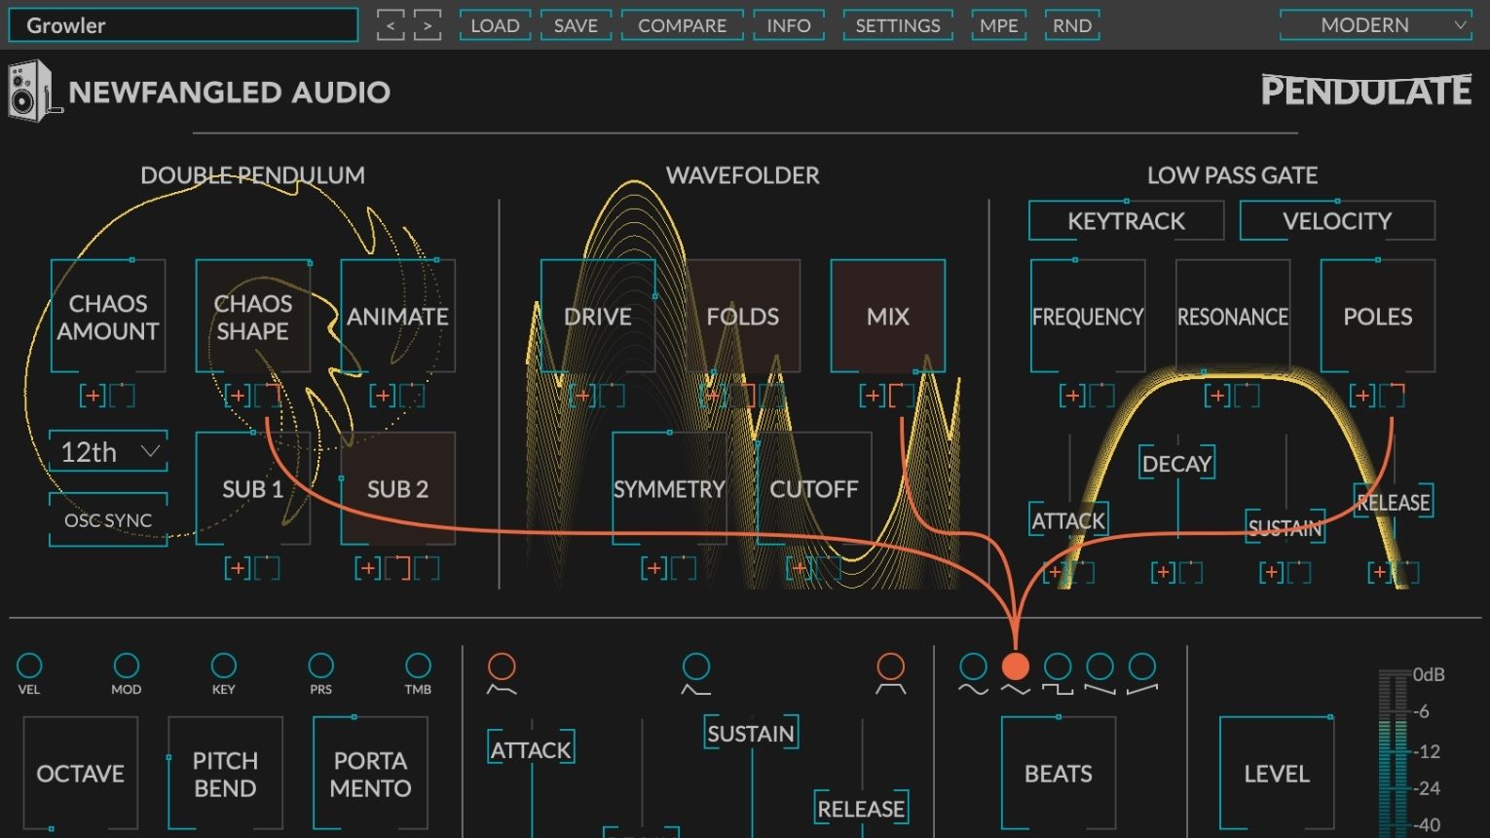1490x838 pixels.
Task: Click the LOAD button
Action: [x=495, y=25]
